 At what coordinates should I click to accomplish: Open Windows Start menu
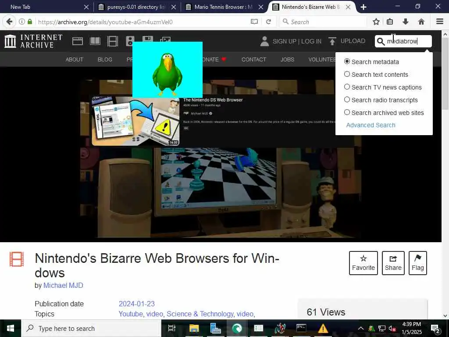[11, 328]
